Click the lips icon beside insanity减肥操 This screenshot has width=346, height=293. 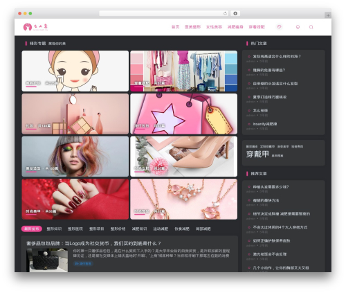coord(249,124)
